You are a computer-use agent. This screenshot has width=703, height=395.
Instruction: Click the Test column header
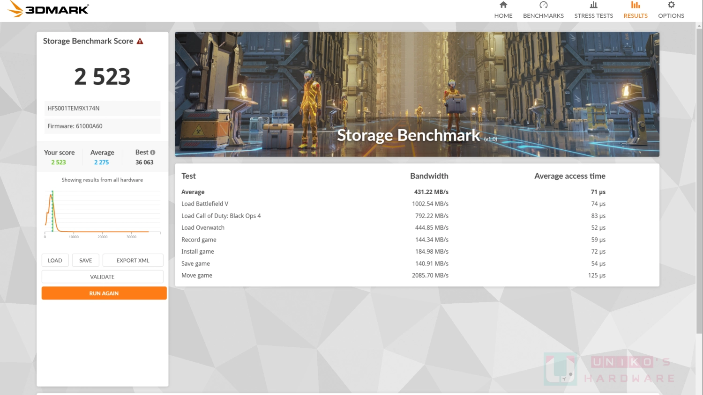click(188, 176)
